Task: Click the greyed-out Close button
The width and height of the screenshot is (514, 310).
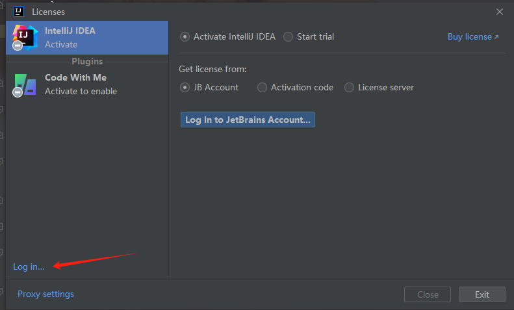Action: point(427,294)
